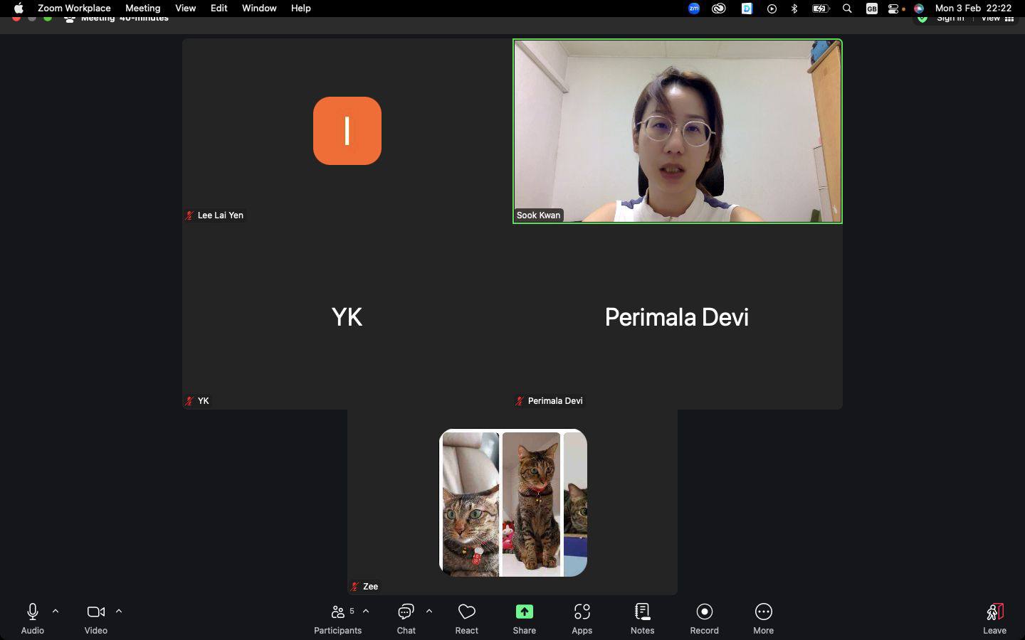
Task: Open the More options menu
Action: tap(763, 618)
